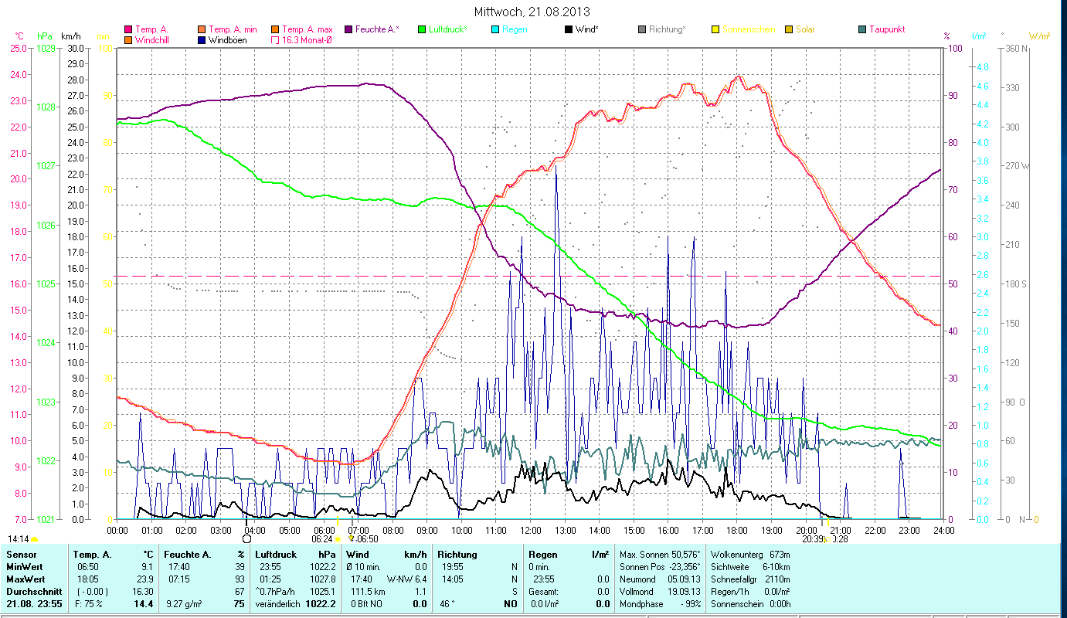Click the gray Richtung legend square

[642, 29]
